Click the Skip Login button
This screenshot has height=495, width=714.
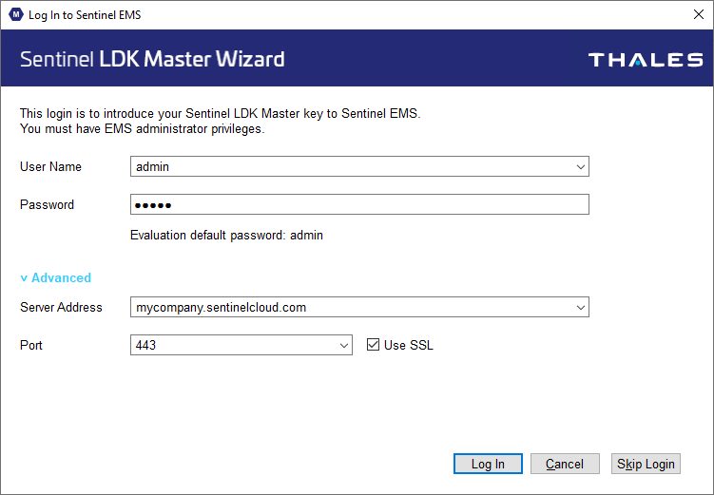point(646,464)
